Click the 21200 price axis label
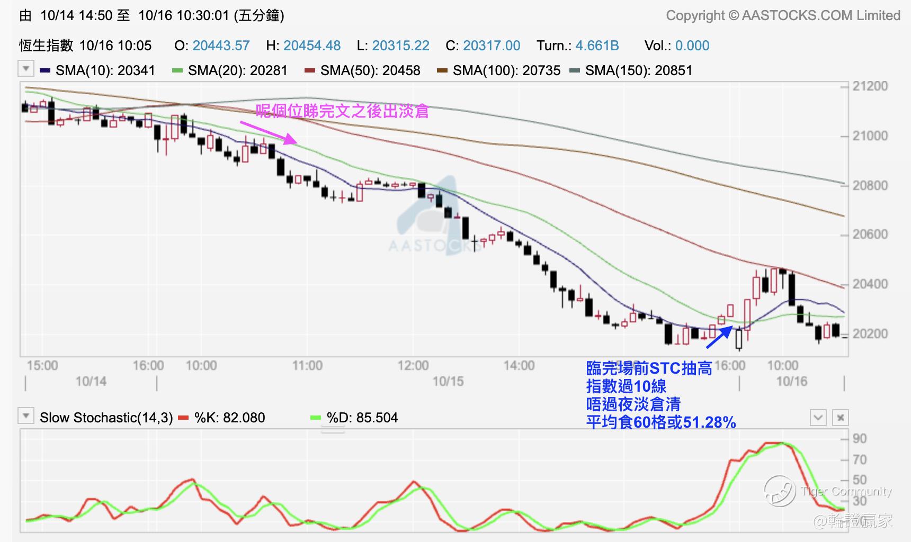911x542 pixels. coord(870,86)
